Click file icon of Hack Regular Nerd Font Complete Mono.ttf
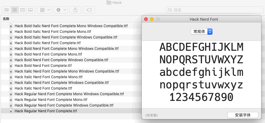Image resolution: width=265 pixels, height=123 pixels. pos(11,100)
